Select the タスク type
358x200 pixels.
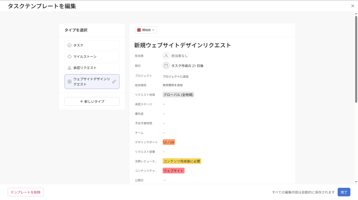[x=92, y=45]
